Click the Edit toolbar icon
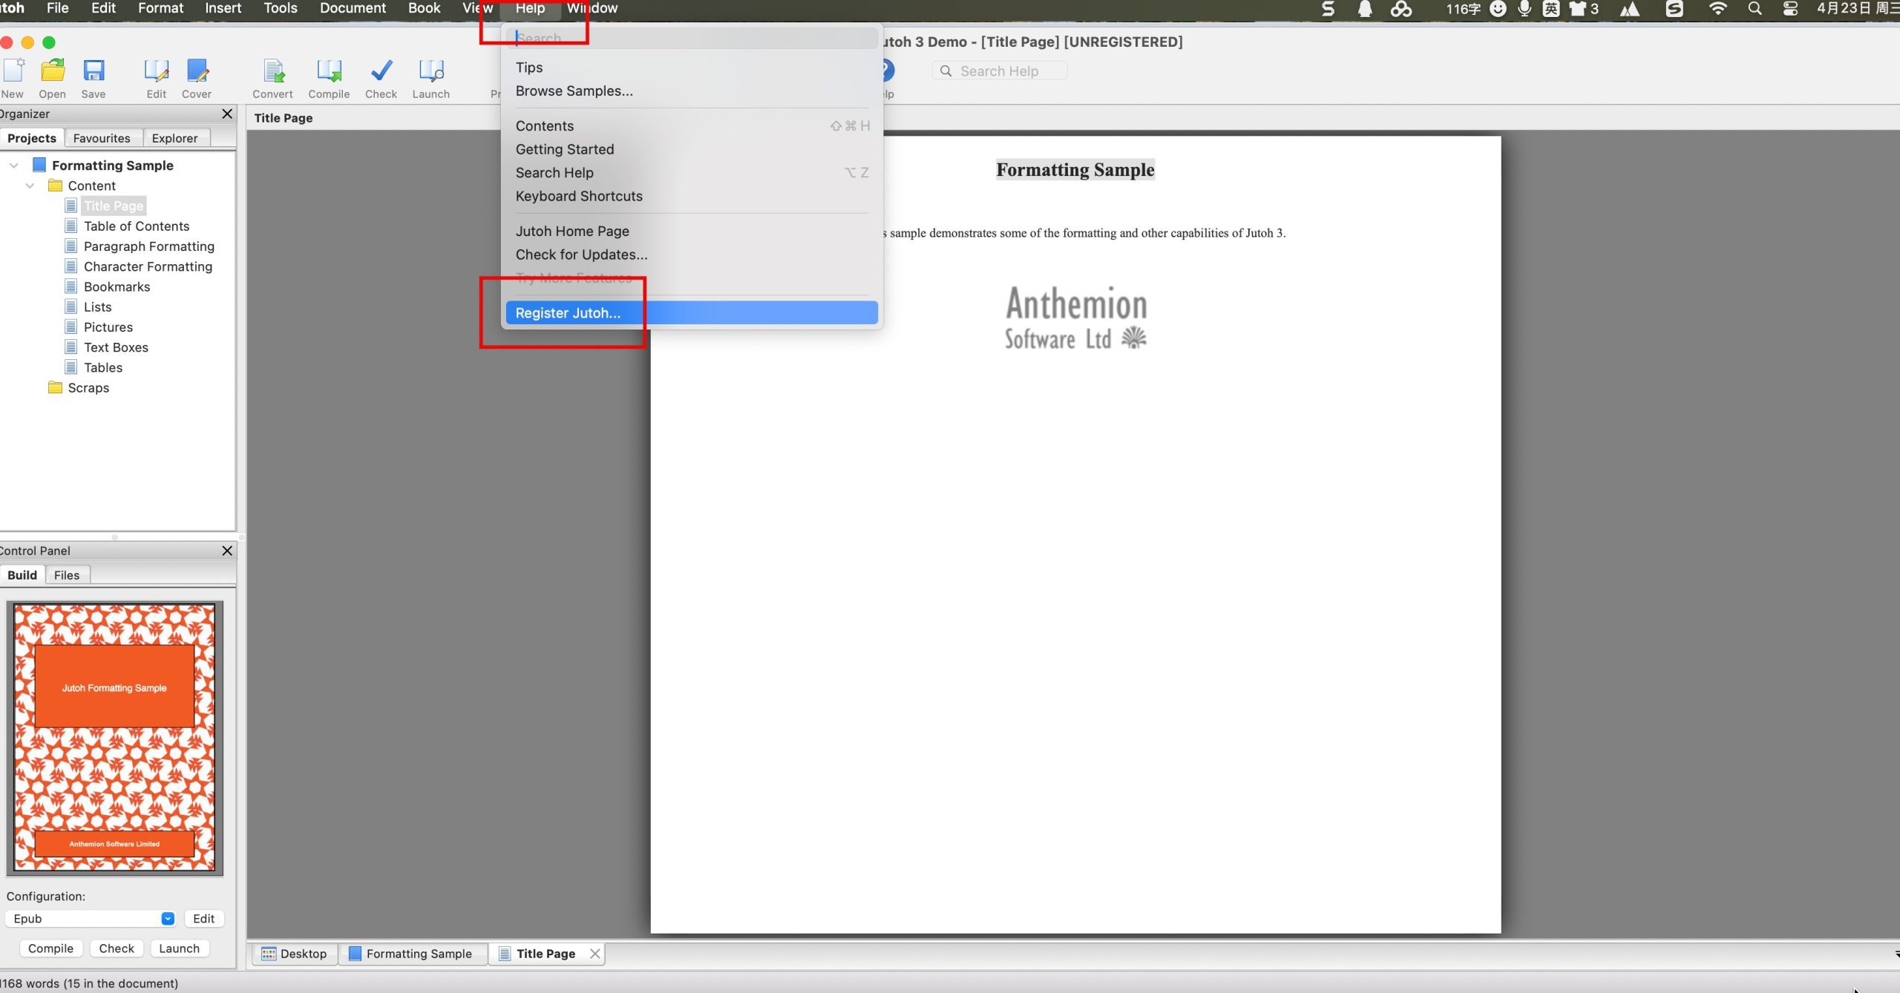The width and height of the screenshot is (1900, 993). [156, 71]
